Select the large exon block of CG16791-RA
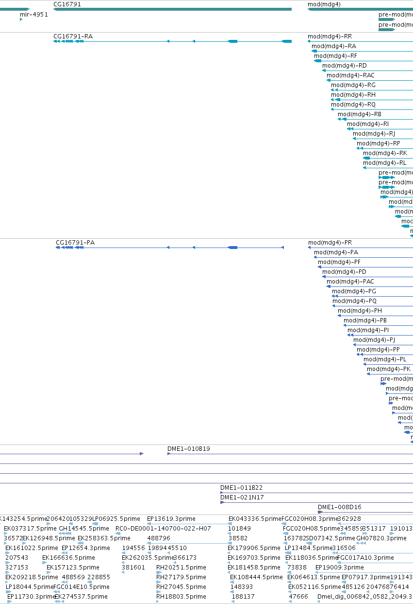The height and width of the screenshot is (604, 413). [x=232, y=41]
